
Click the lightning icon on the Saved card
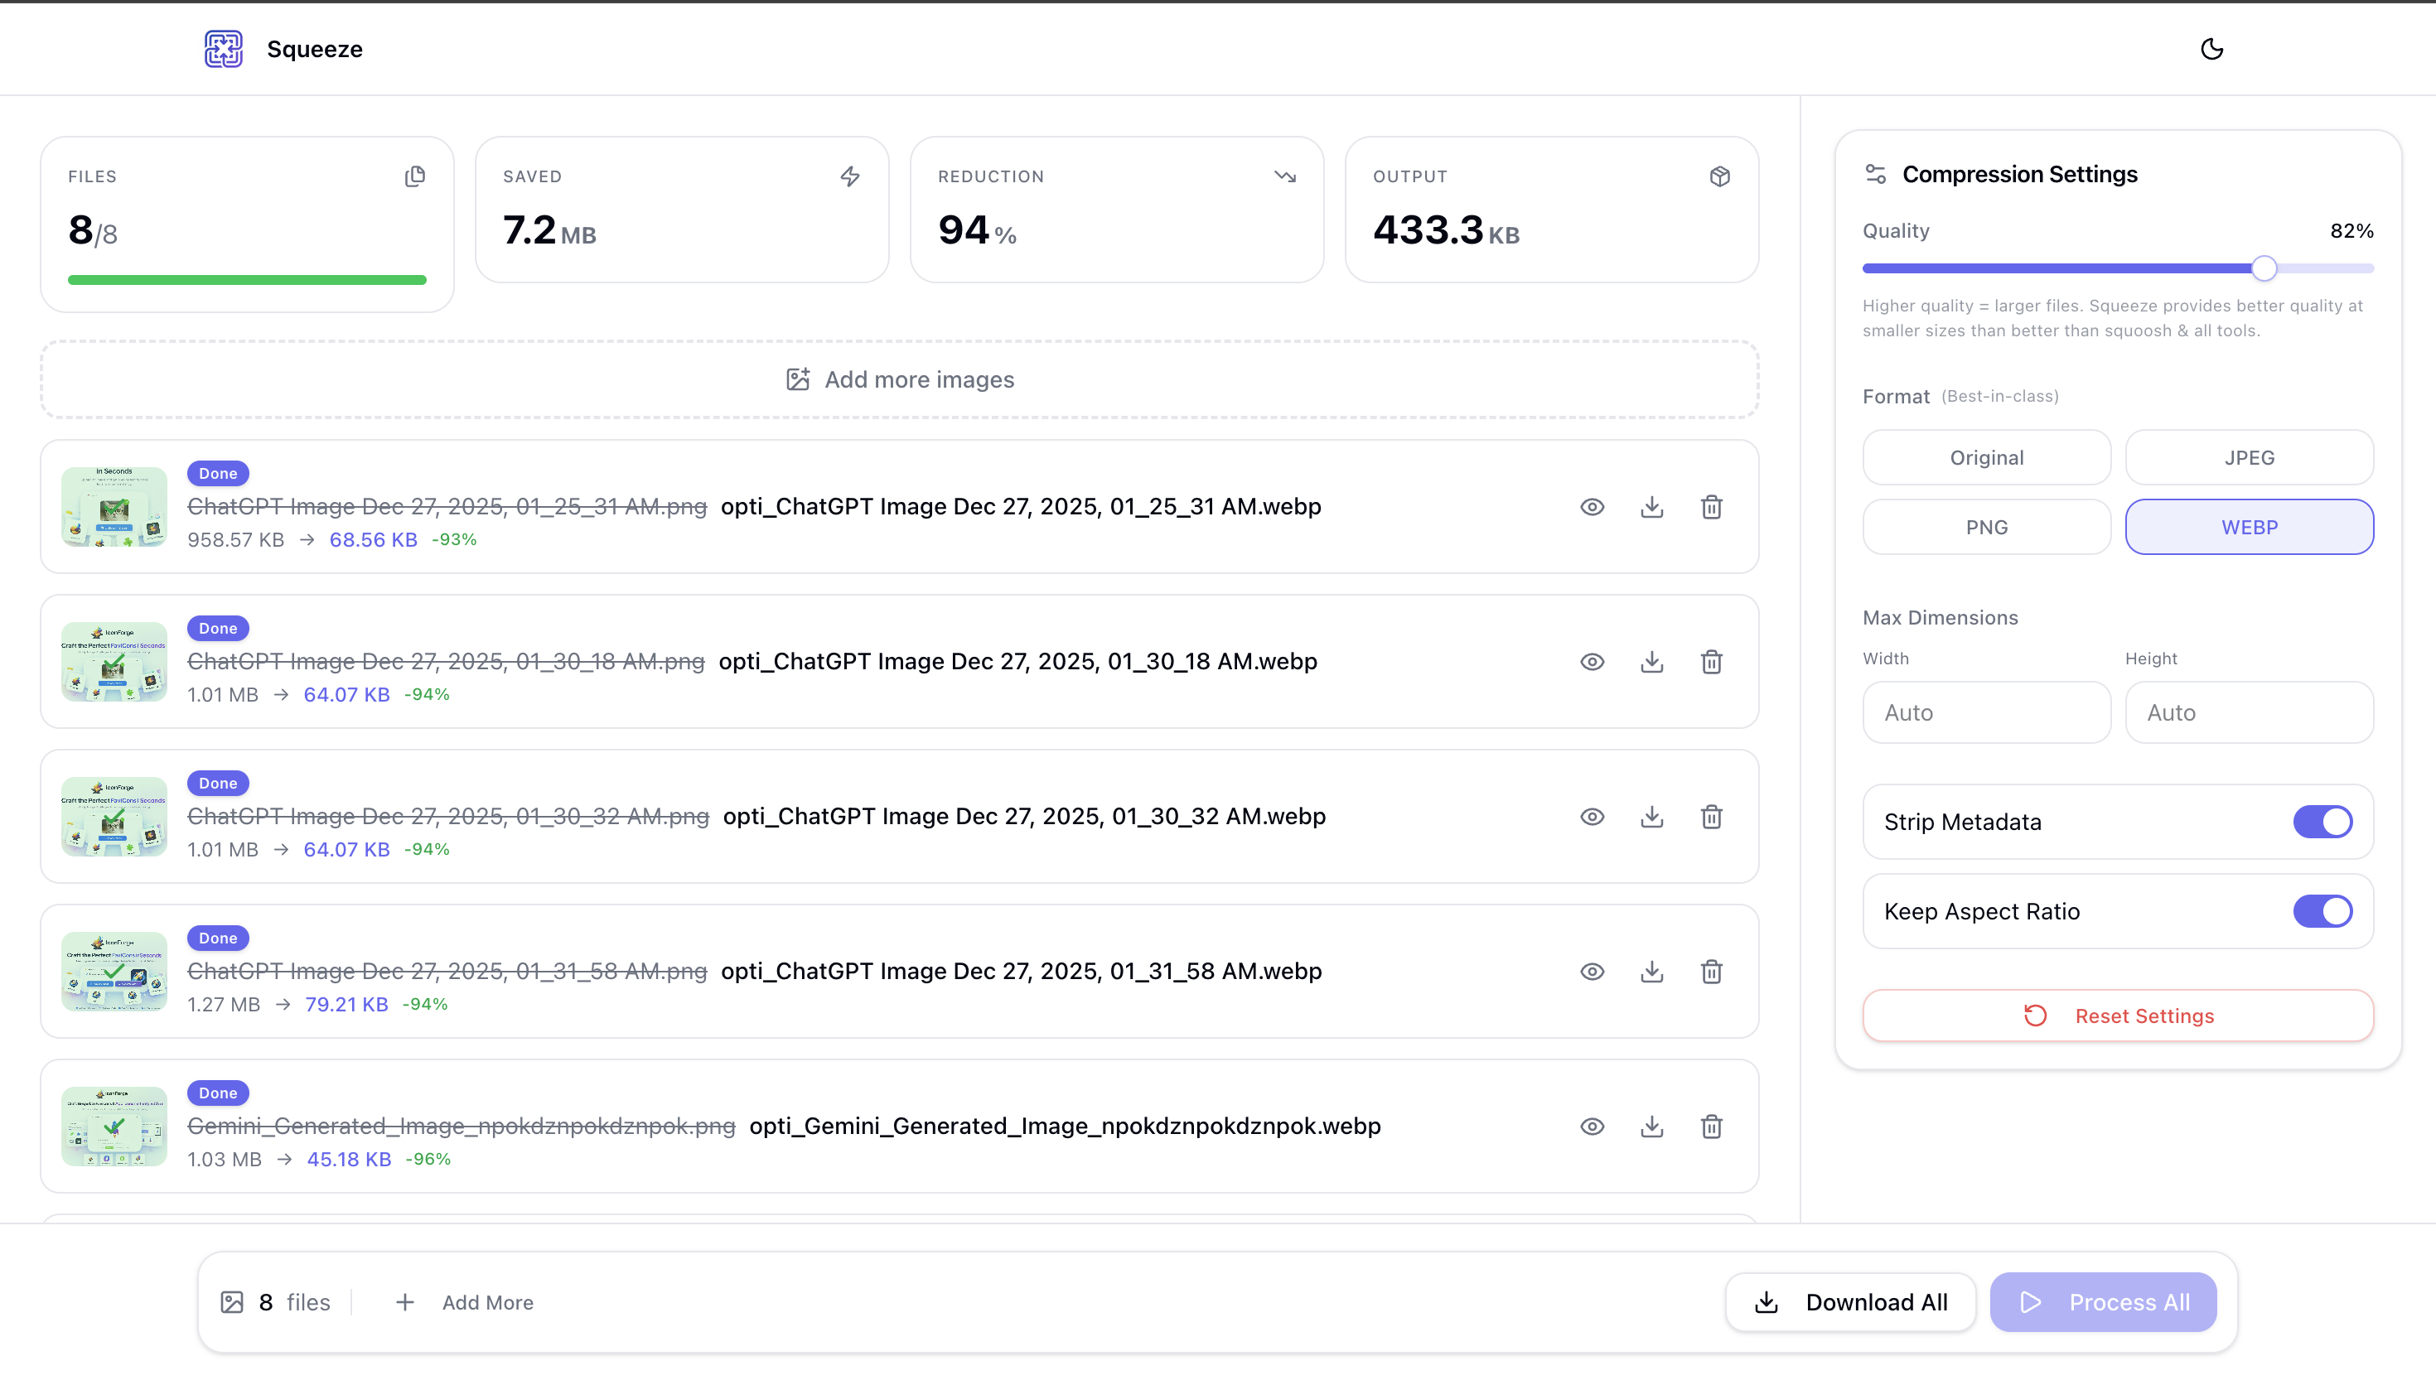849,176
